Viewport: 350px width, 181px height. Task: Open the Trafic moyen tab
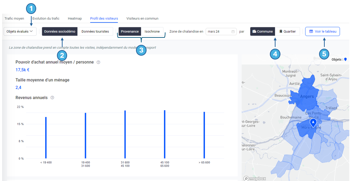pos(14,19)
